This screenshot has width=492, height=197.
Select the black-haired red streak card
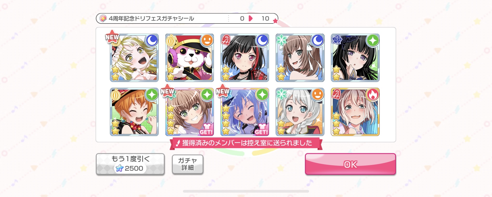coord(245,58)
